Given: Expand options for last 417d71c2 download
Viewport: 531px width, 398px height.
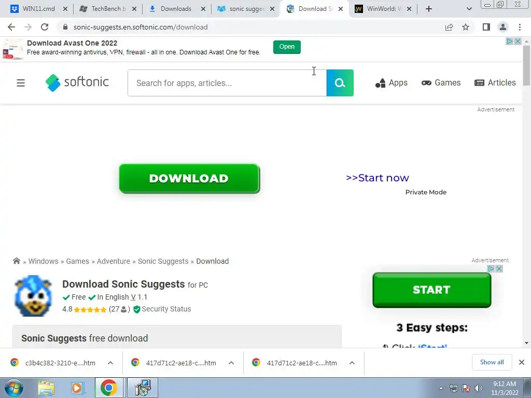Looking at the screenshot, I should tap(352, 363).
